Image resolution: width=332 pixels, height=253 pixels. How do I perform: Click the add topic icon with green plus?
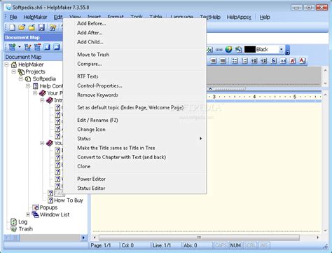coord(13,47)
